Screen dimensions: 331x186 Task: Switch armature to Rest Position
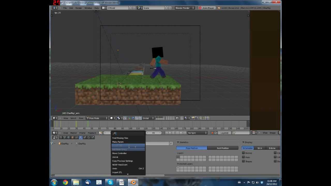(x=223, y=148)
